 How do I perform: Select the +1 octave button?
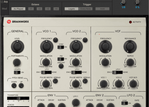(31, 9)
